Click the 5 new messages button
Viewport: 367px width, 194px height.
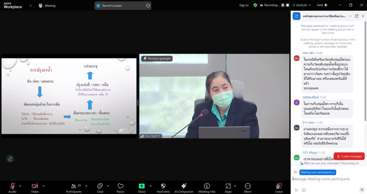point(349,156)
